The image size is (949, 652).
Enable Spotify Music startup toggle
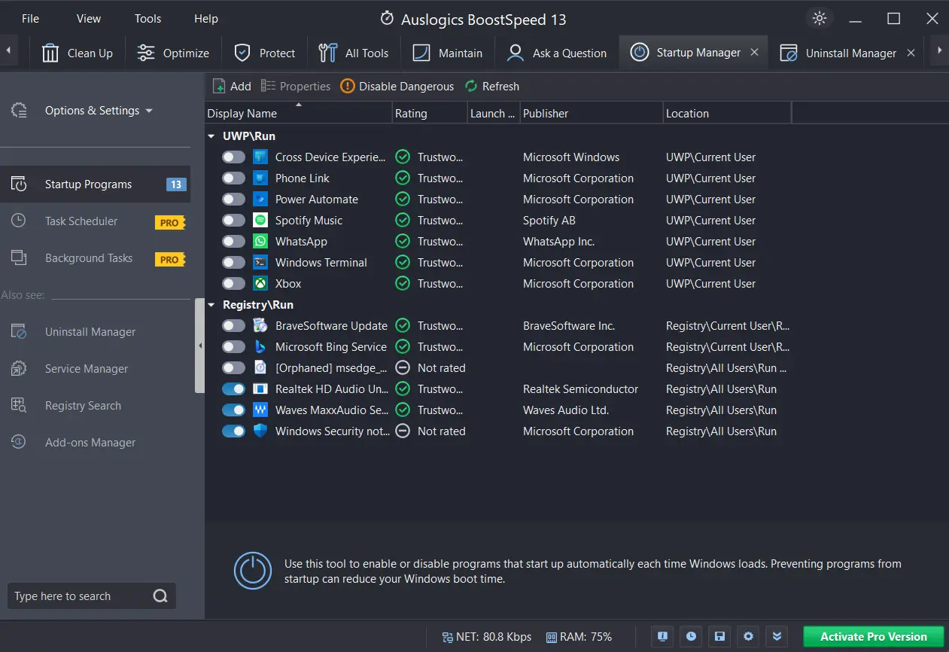click(233, 221)
